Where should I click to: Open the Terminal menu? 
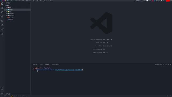click(46, 1)
